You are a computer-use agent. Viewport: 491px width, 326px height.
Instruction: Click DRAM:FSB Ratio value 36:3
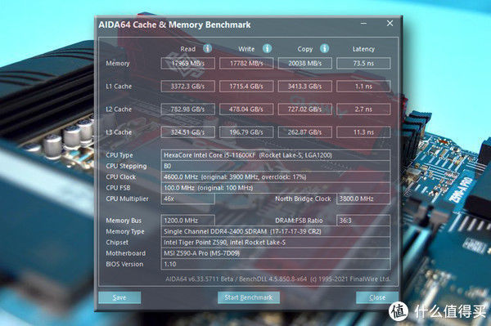point(363,221)
